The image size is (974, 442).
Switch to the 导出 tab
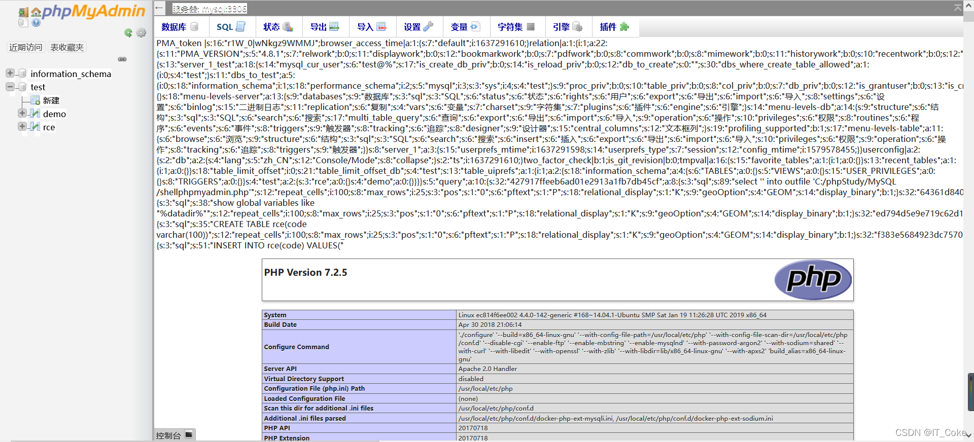[x=325, y=27]
